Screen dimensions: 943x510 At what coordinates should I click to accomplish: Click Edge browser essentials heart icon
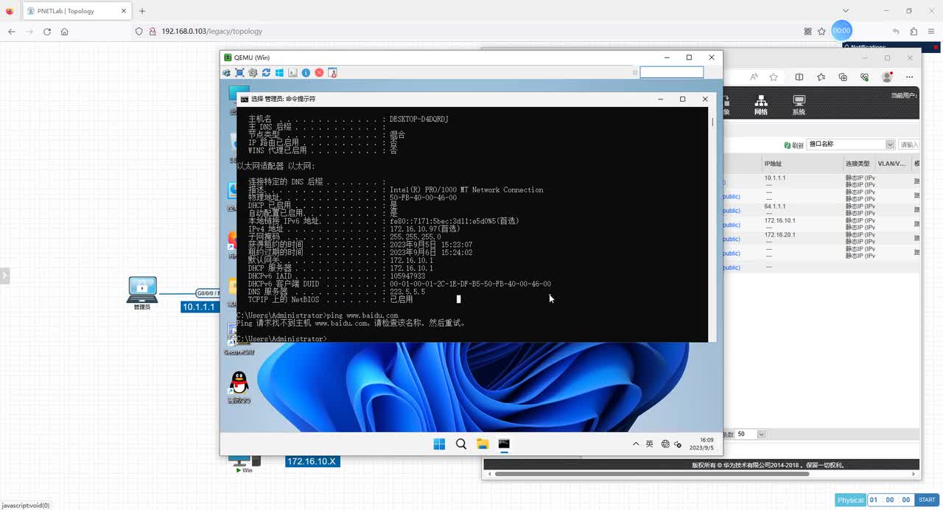866,77
